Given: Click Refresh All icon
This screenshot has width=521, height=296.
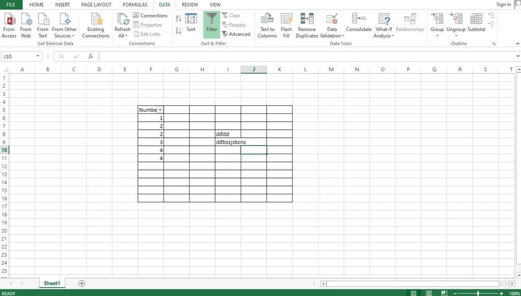Looking at the screenshot, I should 122,26.
